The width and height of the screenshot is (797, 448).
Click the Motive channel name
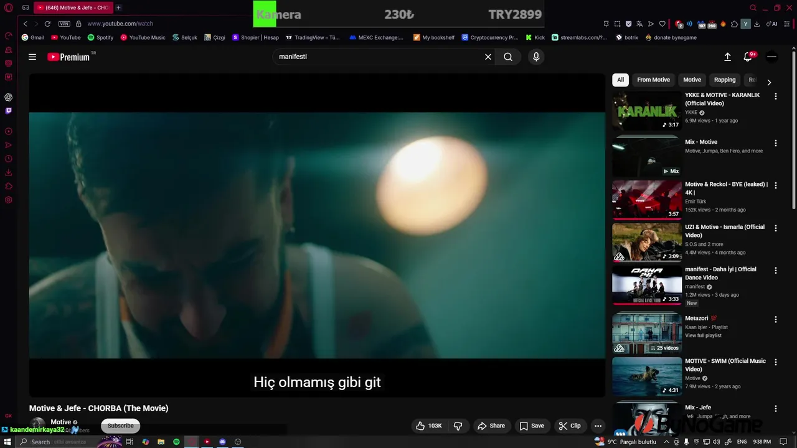tap(60, 422)
